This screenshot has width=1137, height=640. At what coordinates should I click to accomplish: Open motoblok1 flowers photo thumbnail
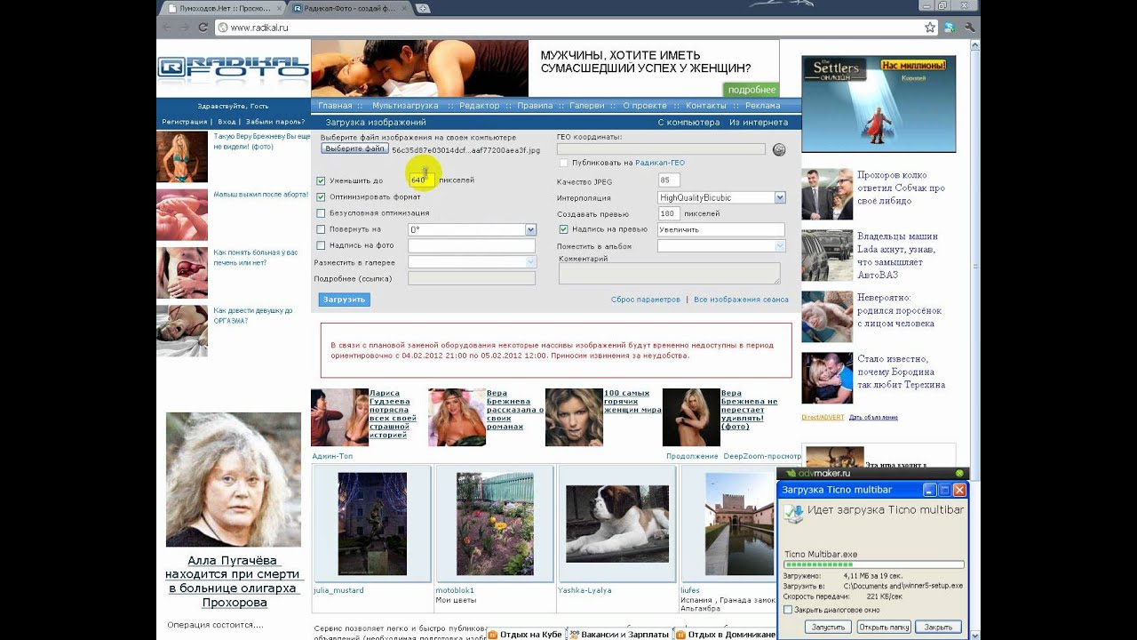[x=495, y=524]
